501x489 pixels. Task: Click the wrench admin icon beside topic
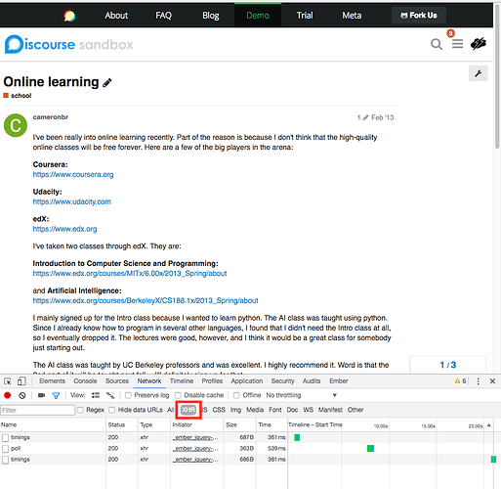(x=479, y=73)
